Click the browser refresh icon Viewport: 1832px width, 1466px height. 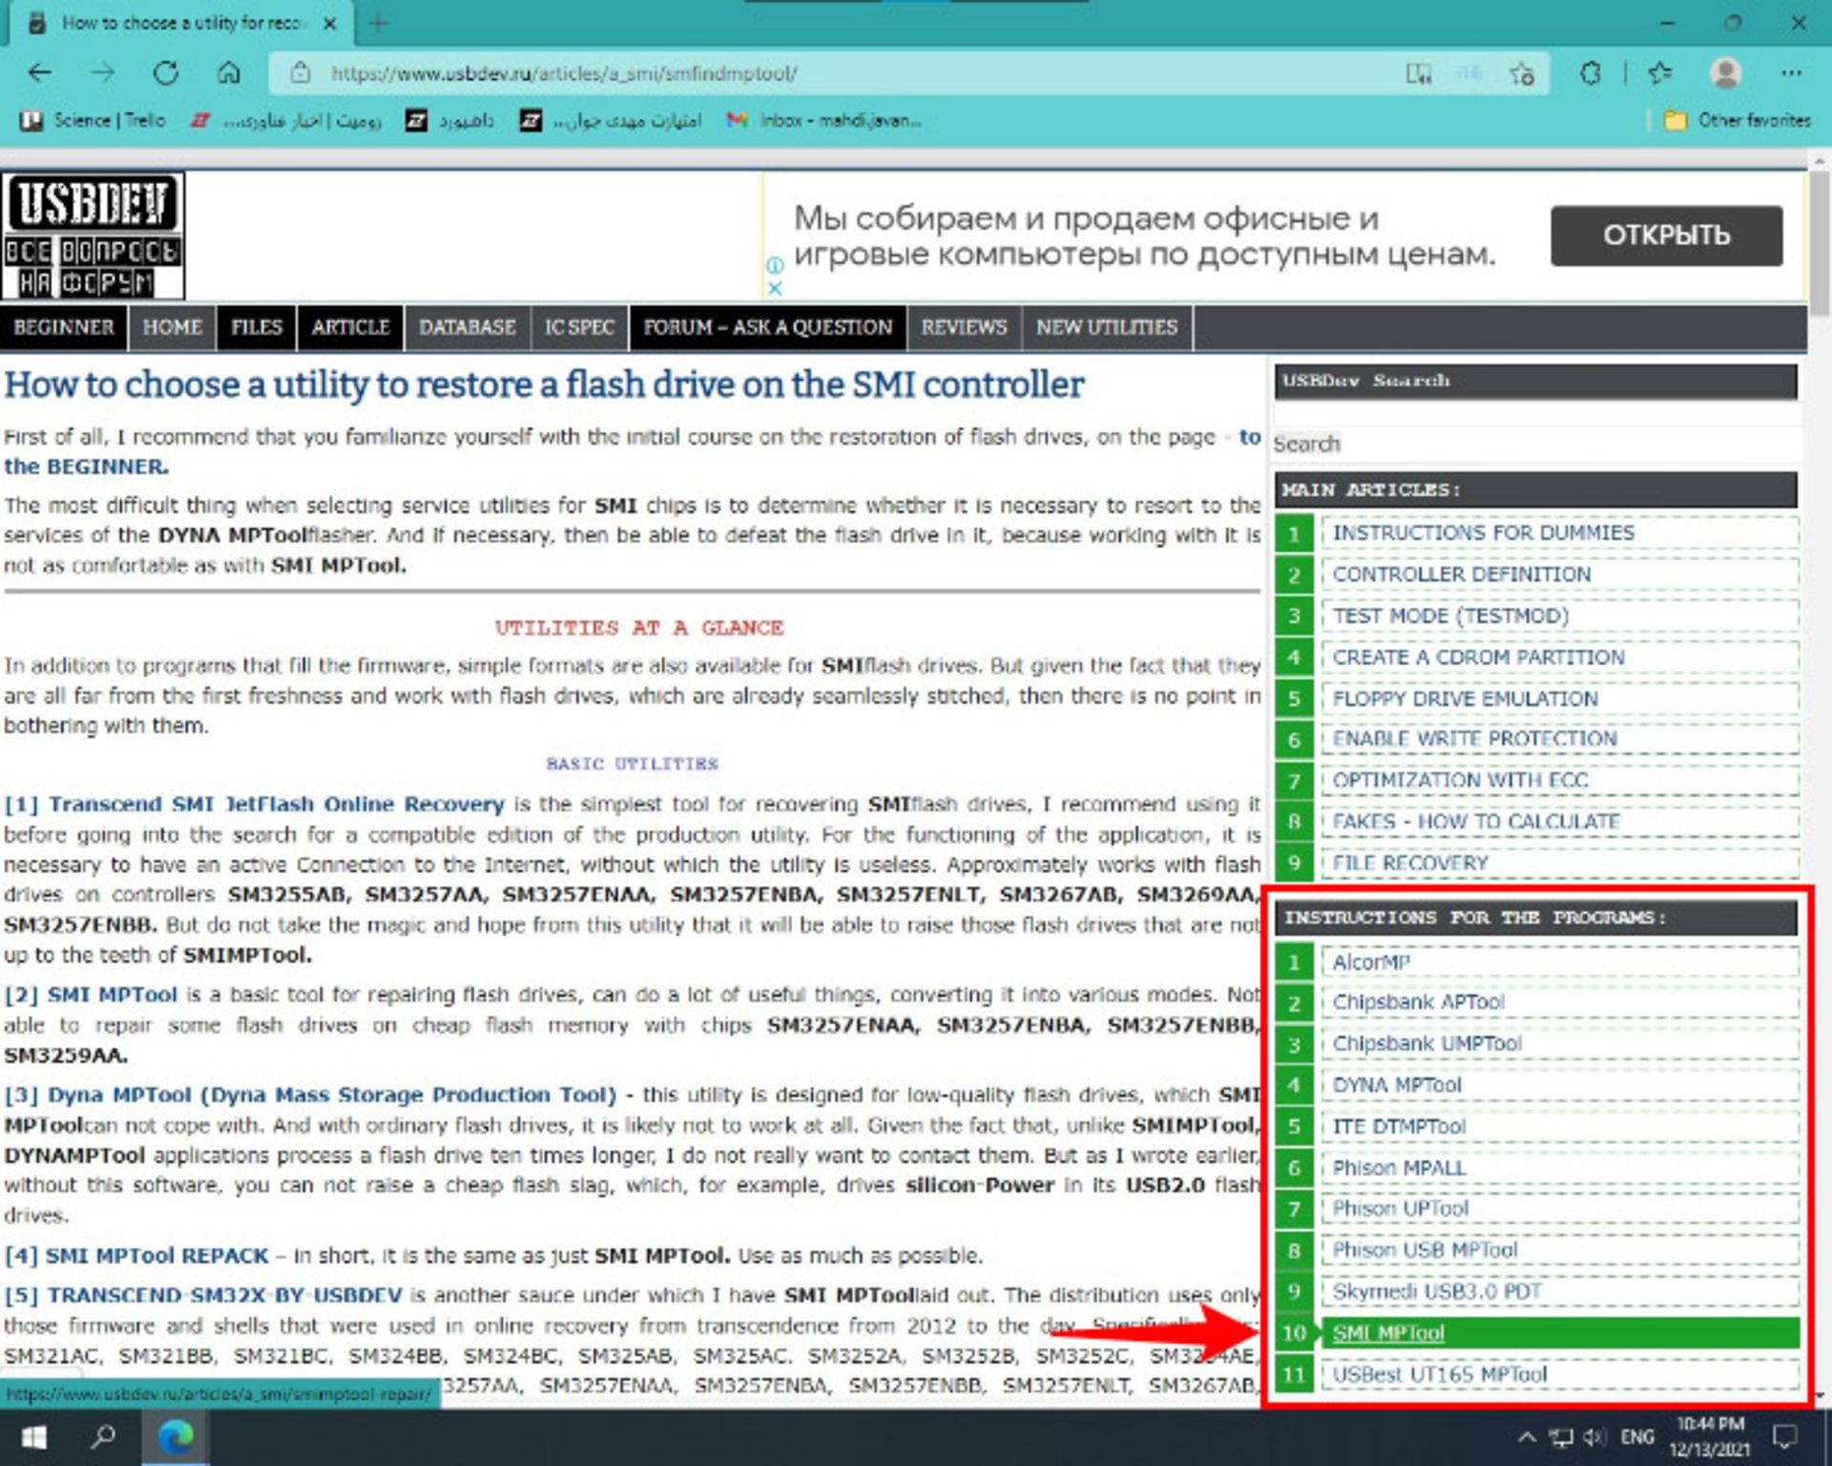pos(166,73)
